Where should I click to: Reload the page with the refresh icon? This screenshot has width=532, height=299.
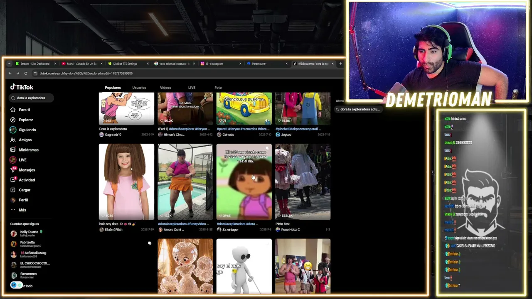pos(26,74)
